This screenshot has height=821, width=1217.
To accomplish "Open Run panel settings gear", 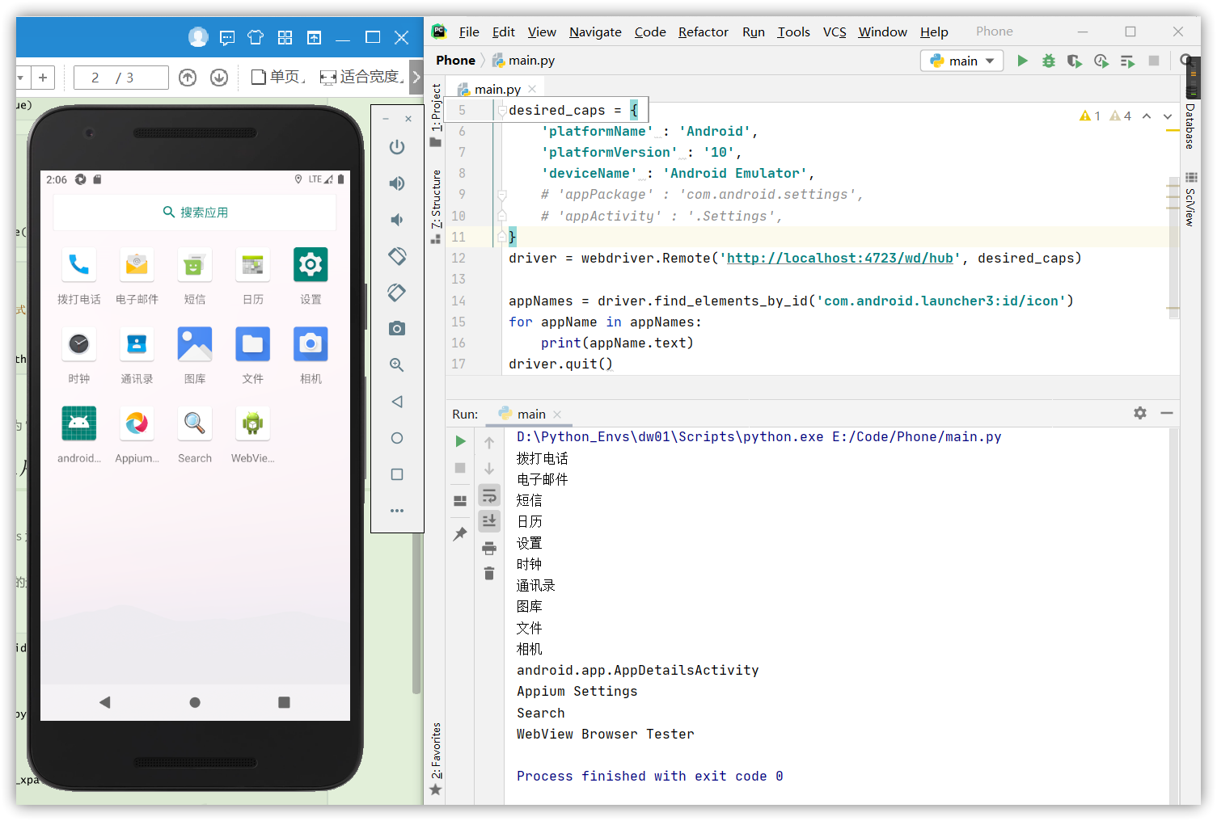I will [x=1140, y=413].
